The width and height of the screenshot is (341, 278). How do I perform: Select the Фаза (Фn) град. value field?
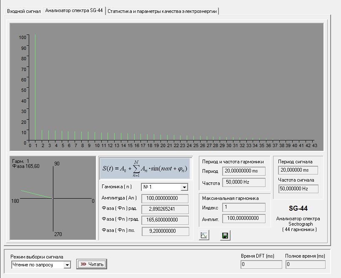(x=165, y=220)
